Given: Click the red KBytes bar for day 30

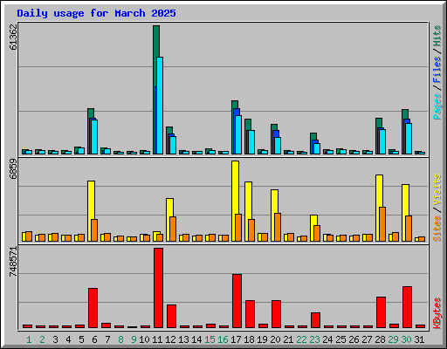Looking at the screenshot, I should 407,307.
